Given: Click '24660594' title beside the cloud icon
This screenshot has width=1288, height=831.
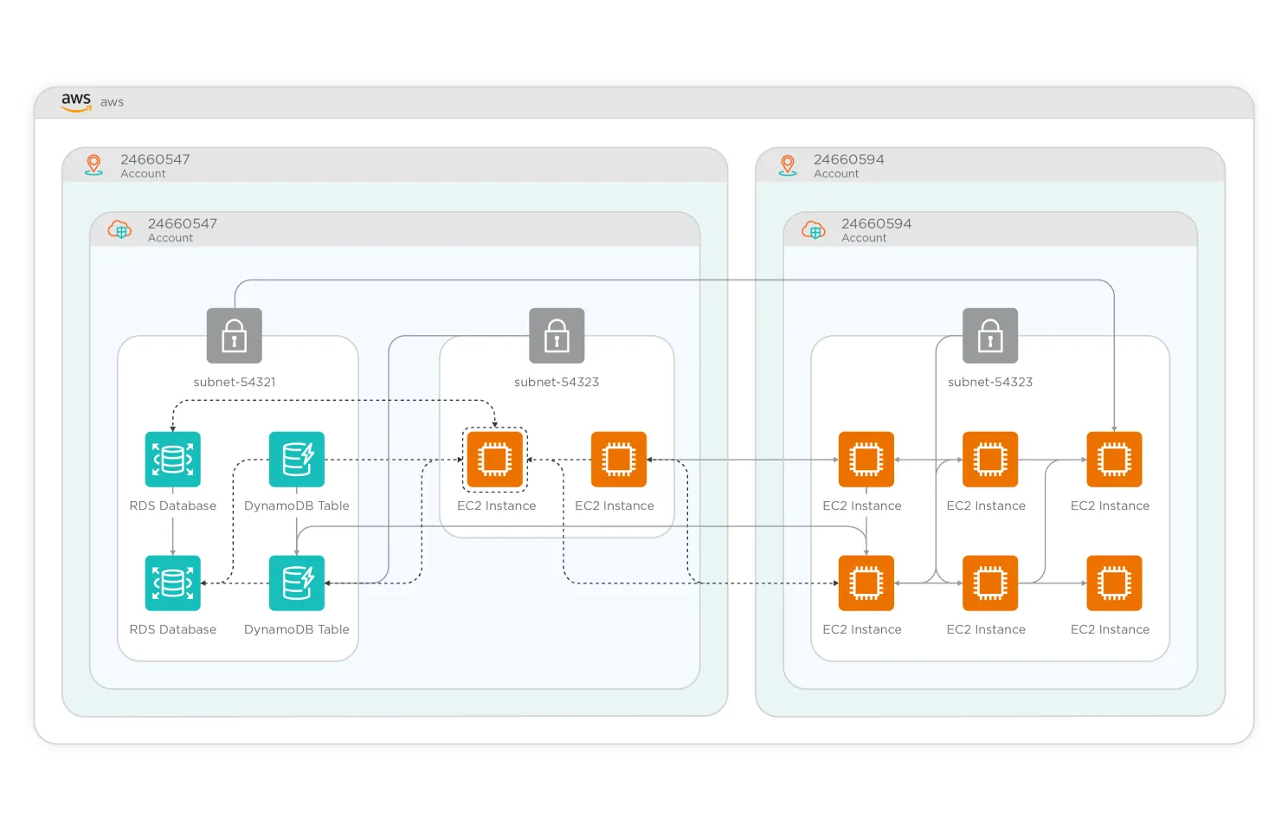Looking at the screenshot, I should click(877, 223).
